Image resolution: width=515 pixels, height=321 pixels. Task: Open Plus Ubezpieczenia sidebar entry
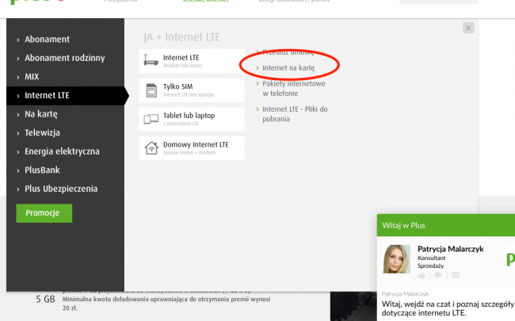61,189
